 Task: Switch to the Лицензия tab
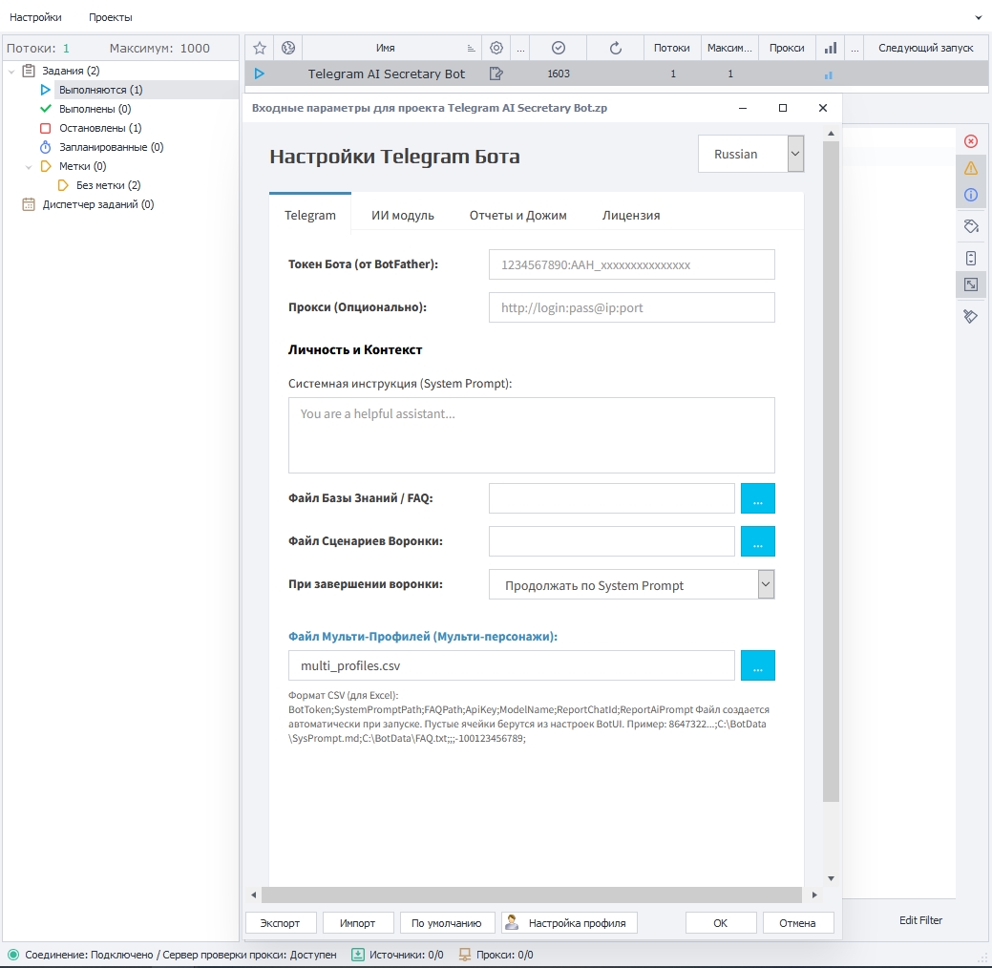tap(631, 215)
